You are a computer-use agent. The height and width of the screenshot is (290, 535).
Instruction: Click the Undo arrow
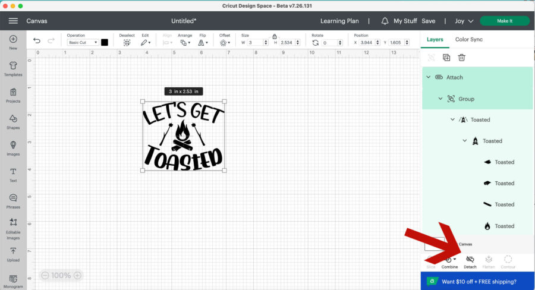tap(37, 41)
